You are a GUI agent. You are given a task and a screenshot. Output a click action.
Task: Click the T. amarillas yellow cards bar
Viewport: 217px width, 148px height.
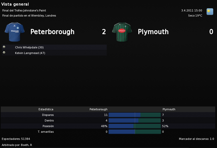(x=135, y=132)
